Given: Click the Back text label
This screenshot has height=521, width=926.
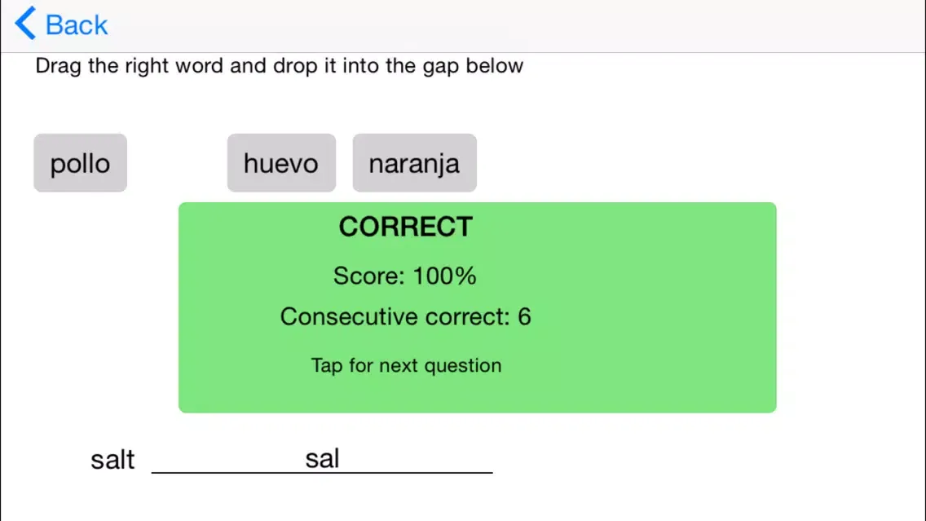Looking at the screenshot, I should 77,25.
